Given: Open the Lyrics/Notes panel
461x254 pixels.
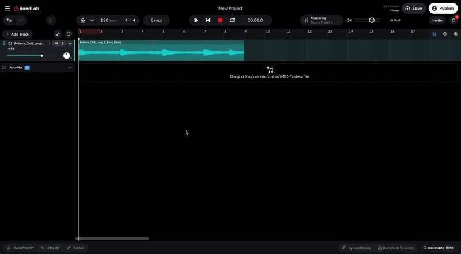Looking at the screenshot, I should [x=356, y=248].
